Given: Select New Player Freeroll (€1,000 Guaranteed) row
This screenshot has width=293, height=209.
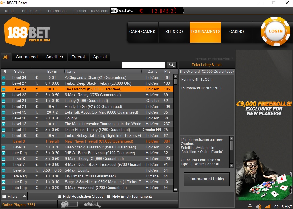Looking at the screenshot, I should 87,141.
